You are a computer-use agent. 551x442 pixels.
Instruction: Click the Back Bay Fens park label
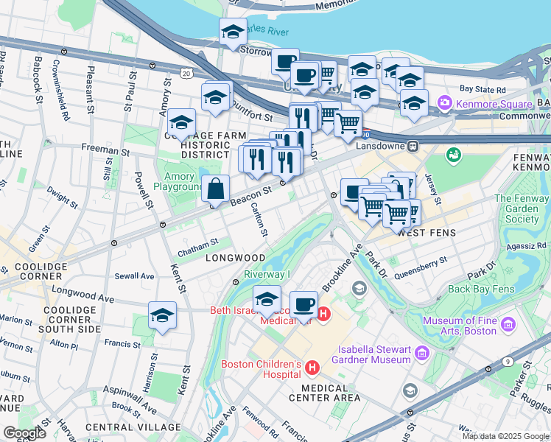pyautogui.click(x=481, y=290)
